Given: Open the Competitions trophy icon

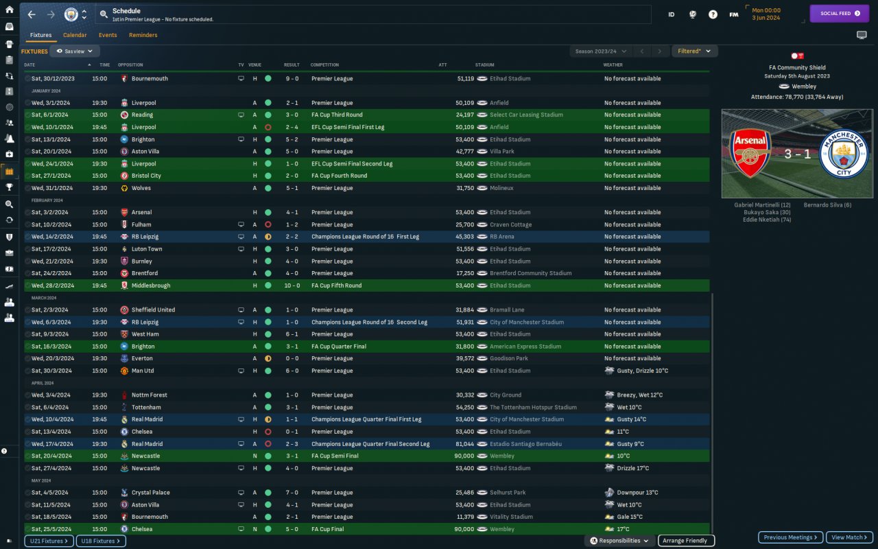Looking at the screenshot, I should click(x=10, y=187).
